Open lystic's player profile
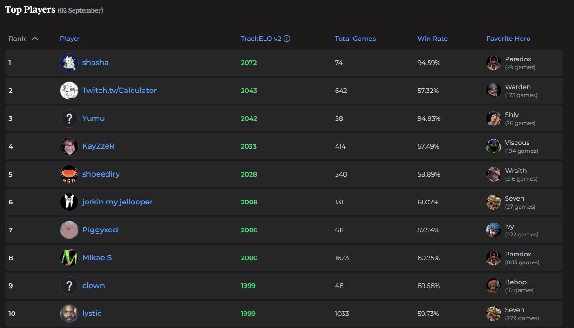This screenshot has width=574, height=328. coord(92,313)
